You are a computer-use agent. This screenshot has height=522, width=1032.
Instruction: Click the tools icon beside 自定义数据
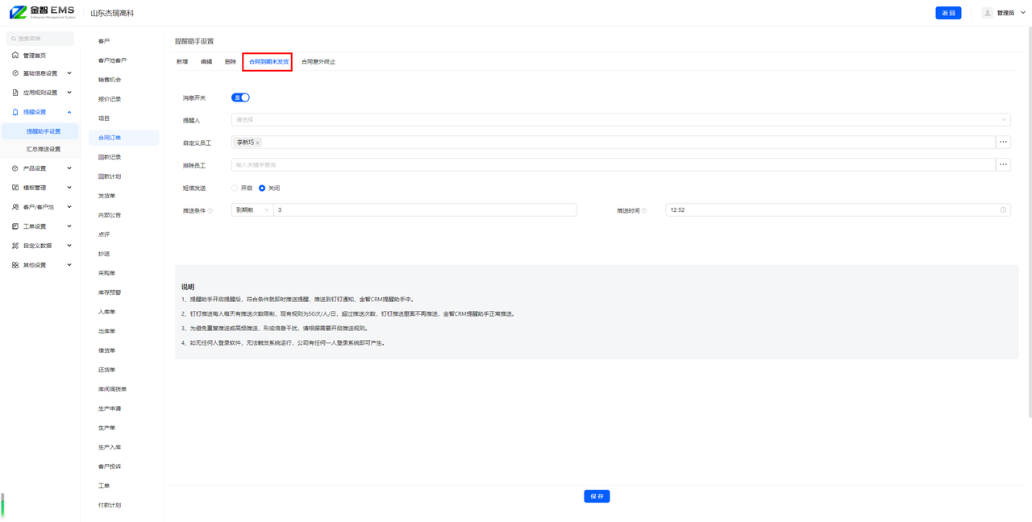coord(15,246)
